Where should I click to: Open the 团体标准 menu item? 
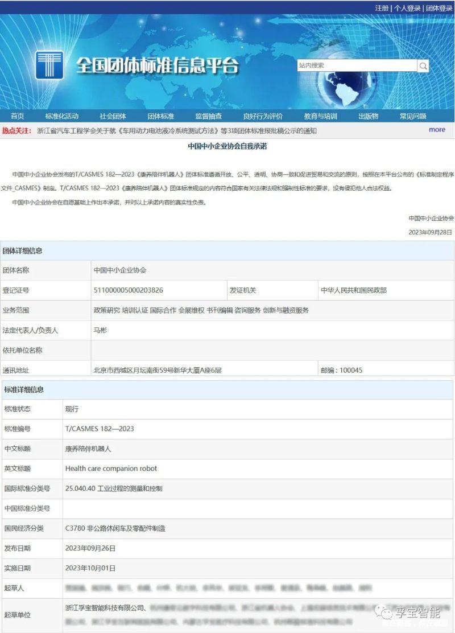(160, 116)
